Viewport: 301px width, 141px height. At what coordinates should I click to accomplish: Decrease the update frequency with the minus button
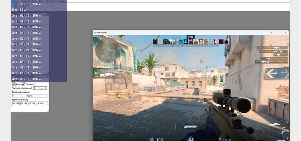coord(42,88)
